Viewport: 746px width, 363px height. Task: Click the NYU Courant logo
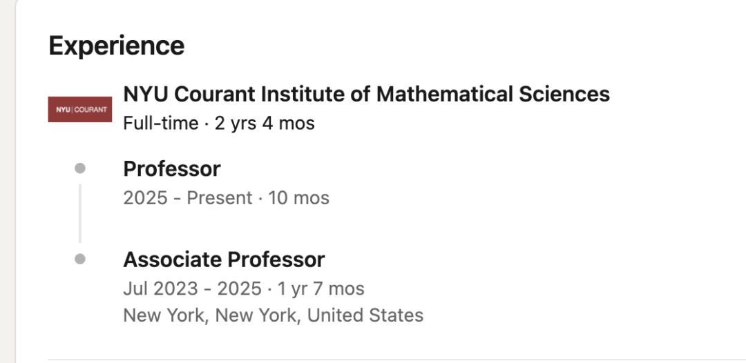click(79, 109)
